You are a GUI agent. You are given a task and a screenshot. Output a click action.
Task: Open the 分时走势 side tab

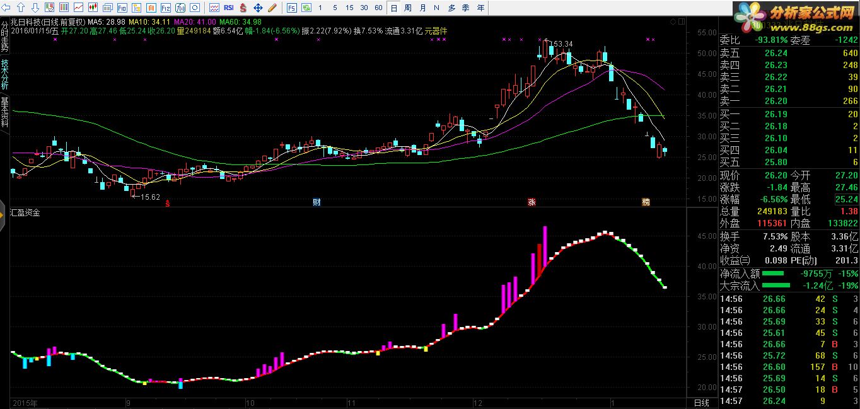click(4, 37)
